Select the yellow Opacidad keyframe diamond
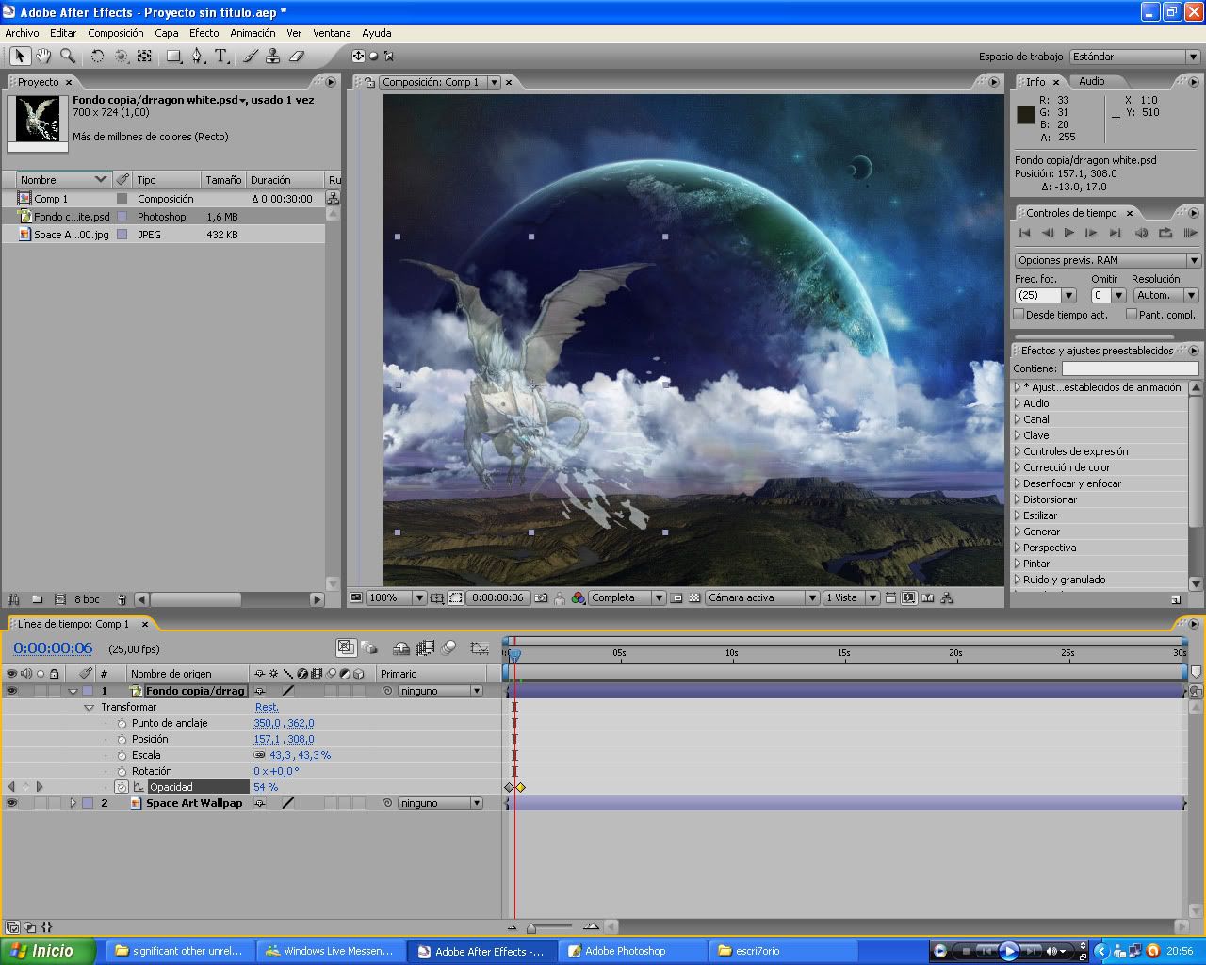The width and height of the screenshot is (1206, 965). [x=520, y=787]
